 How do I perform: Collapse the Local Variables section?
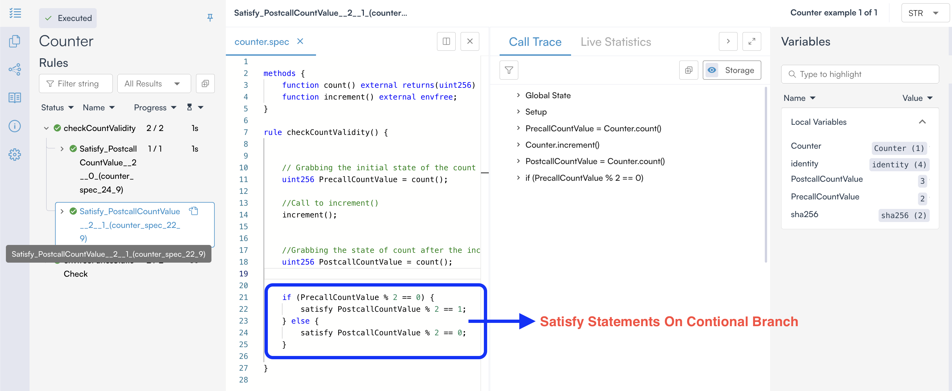[x=922, y=122]
